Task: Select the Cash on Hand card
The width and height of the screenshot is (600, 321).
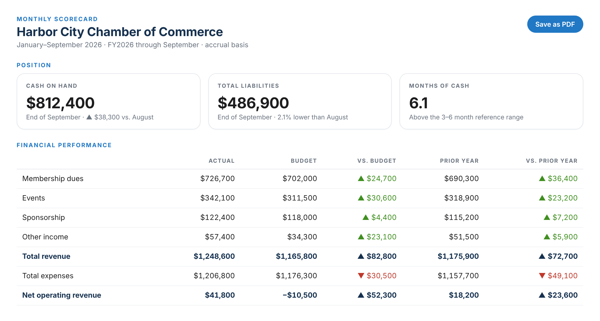Action: (x=109, y=101)
